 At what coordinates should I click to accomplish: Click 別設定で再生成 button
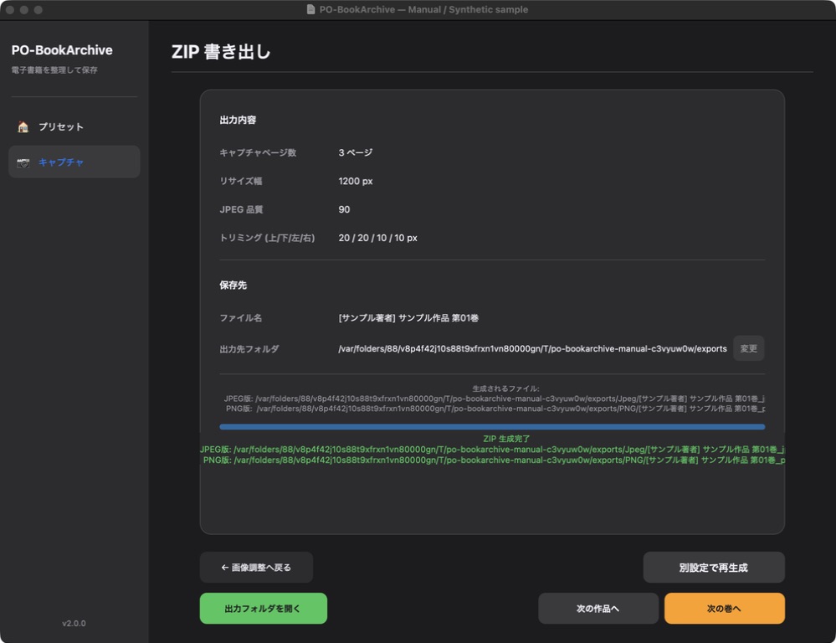(x=713, y=567)
